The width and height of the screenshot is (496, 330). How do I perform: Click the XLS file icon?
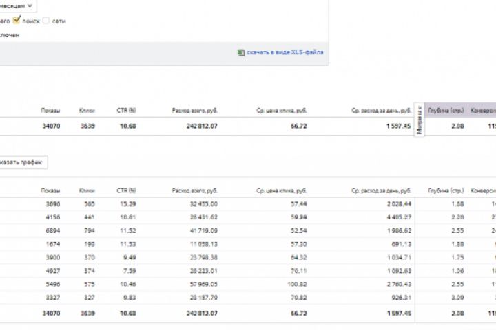pos(241,52)
